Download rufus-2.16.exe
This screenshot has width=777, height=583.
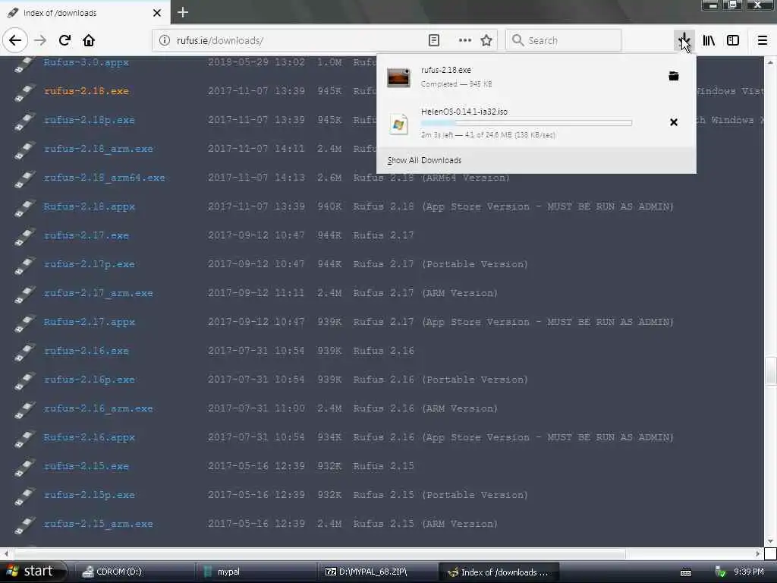[87, 351]
